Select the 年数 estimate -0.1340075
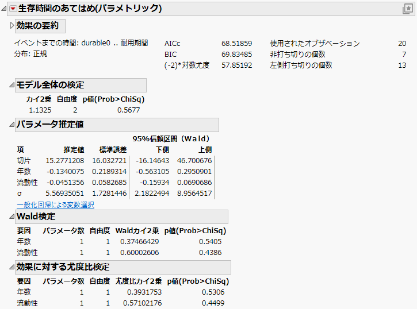This screenshot has width=417, height=309. (66, 172)
